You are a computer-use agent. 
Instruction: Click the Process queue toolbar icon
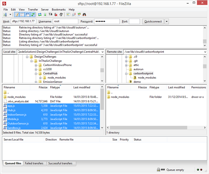tap(45, 15)
